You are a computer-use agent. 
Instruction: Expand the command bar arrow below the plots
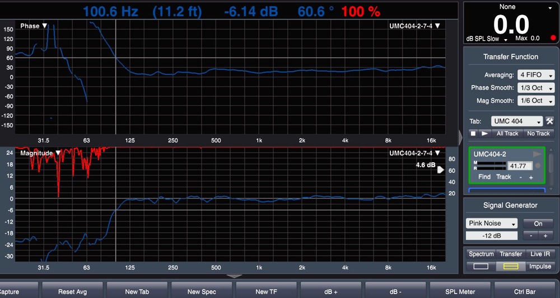235,276
